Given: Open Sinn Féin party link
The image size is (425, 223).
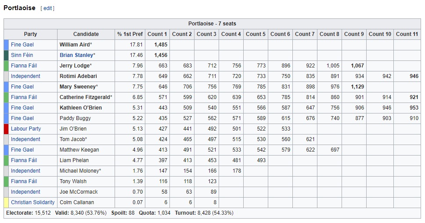Looking at the screenshot, I should click(22, 55).
